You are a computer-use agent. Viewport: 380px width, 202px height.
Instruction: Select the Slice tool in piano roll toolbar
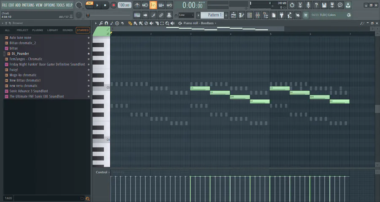pos(157,23)
